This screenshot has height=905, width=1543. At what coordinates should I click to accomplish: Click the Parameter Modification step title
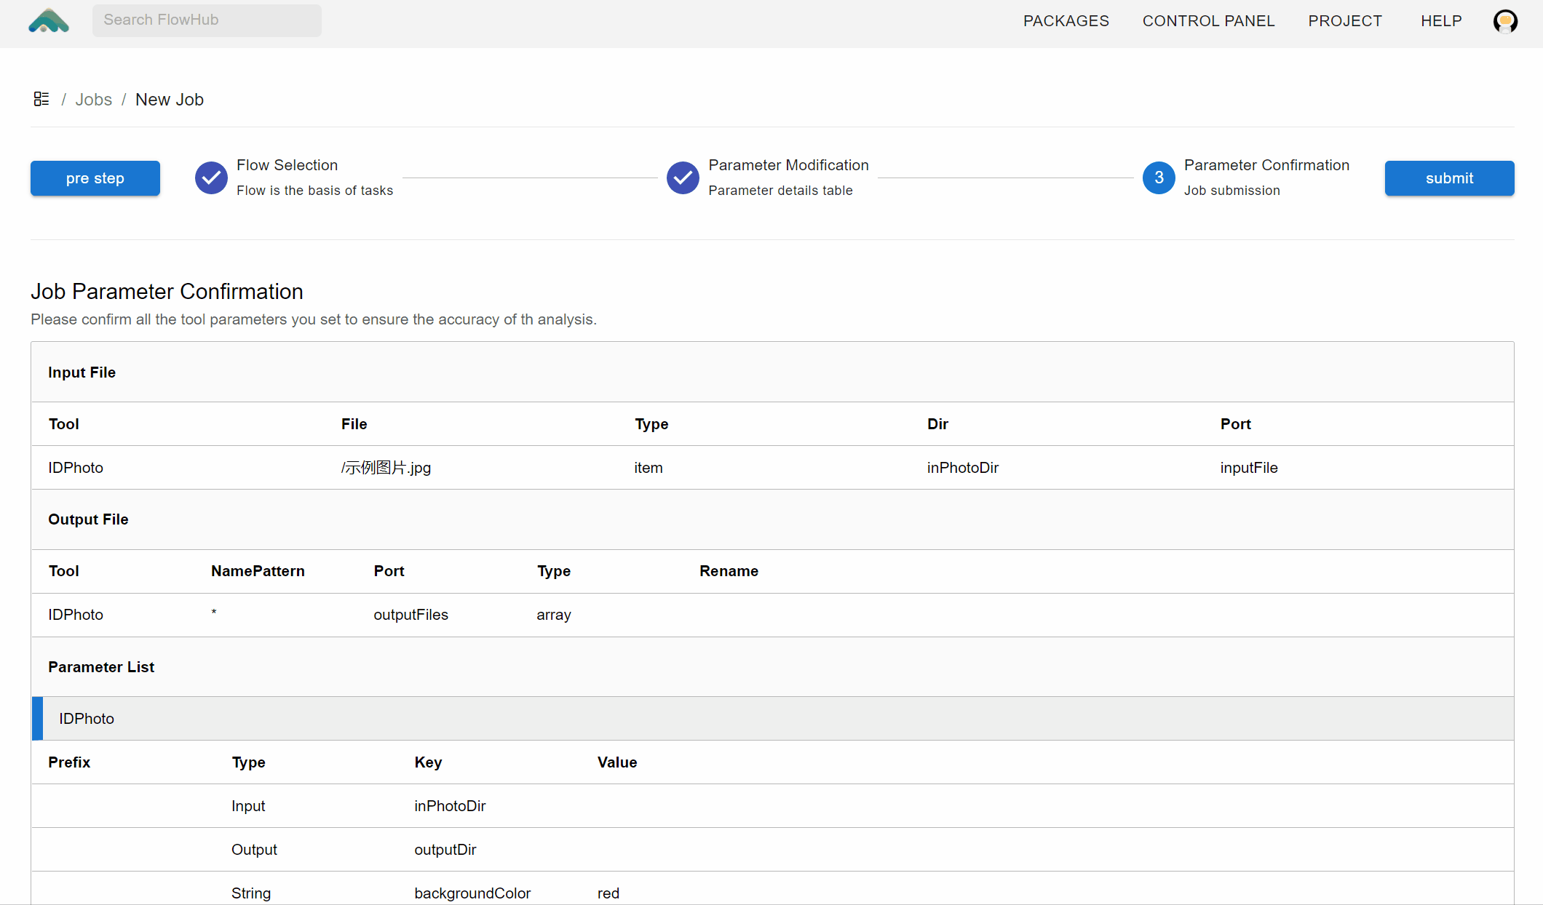(788, 165)
